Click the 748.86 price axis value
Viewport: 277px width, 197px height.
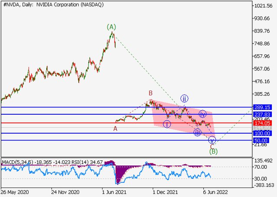(x=262, y=44)
